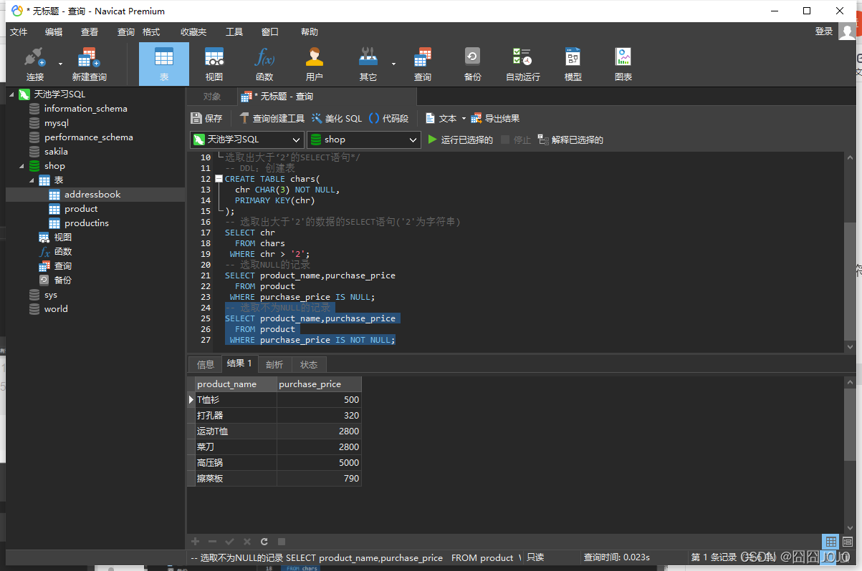862x571 pixels.
Task: Open the shop database dropdown
Action: click(x=363, y=140)
